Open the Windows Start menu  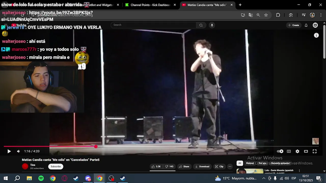pos(6,178)
